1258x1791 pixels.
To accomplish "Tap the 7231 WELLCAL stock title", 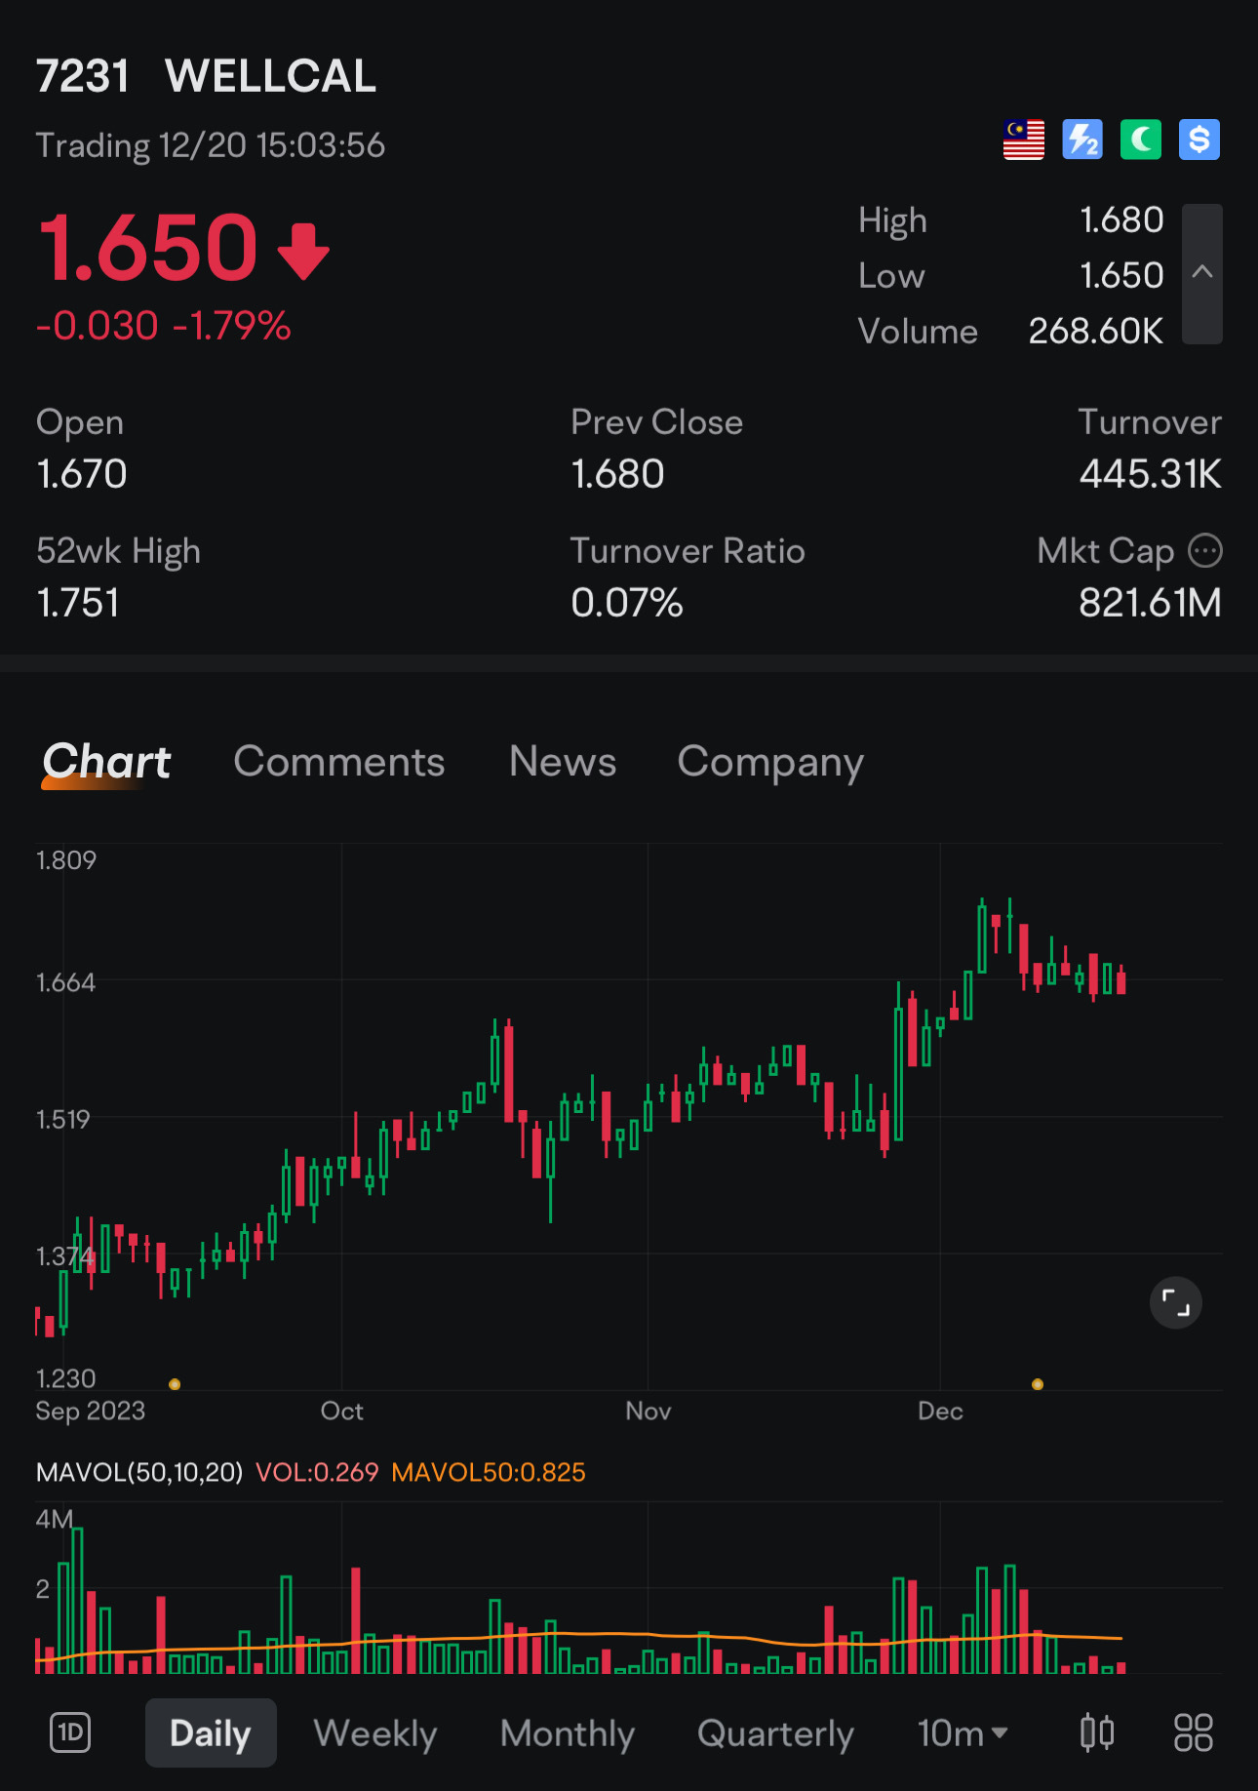I will (206, 76).
